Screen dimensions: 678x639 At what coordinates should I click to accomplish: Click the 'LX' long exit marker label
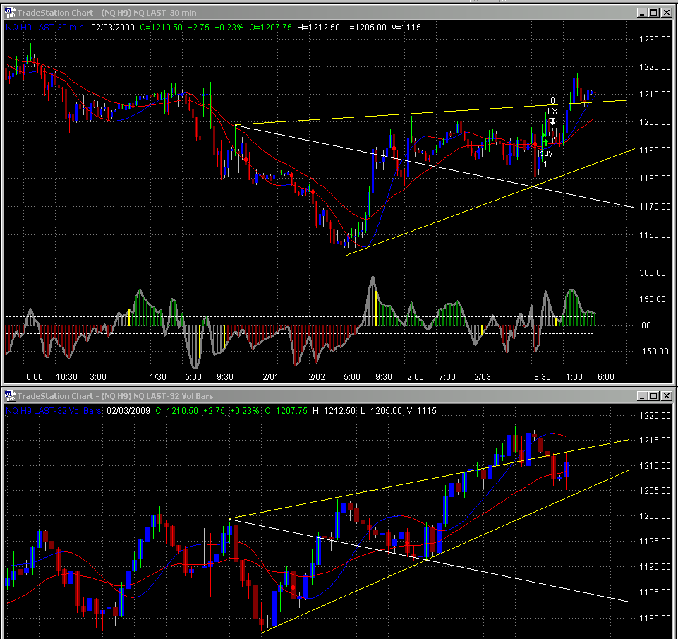tap(552, 111)
